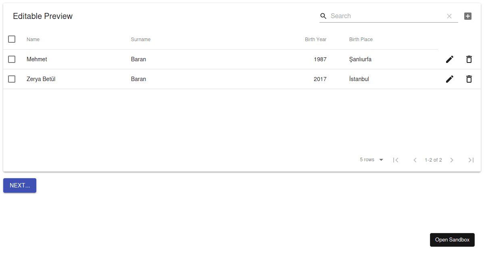
Task: Edit Mehmet's row with the pencil icon
Action: (449, 59)
